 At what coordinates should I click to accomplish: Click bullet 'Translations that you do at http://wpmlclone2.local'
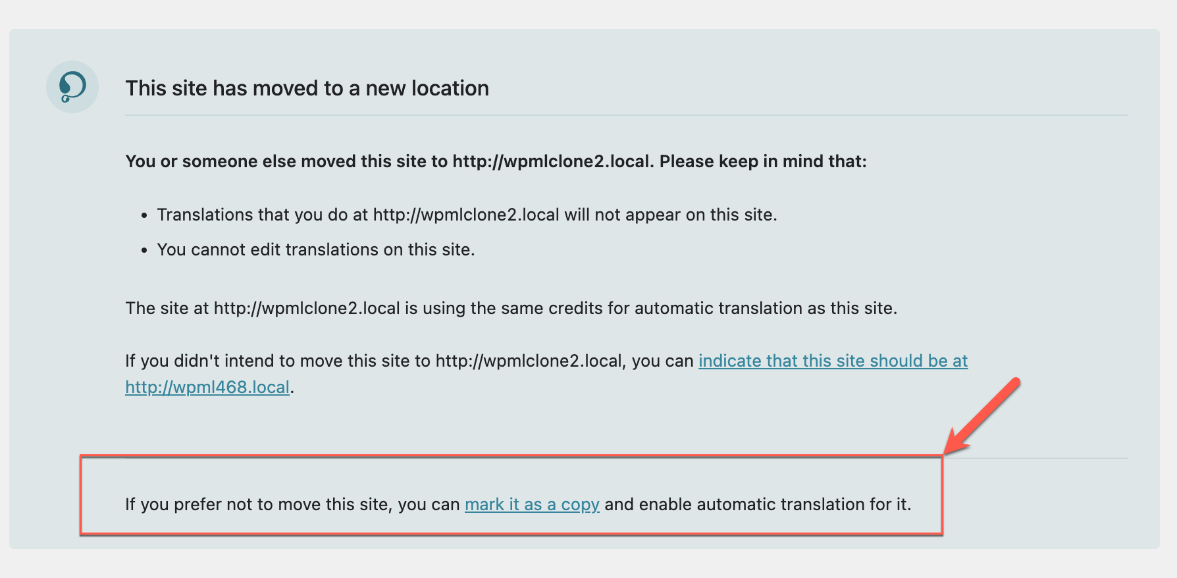click(358, 215)
